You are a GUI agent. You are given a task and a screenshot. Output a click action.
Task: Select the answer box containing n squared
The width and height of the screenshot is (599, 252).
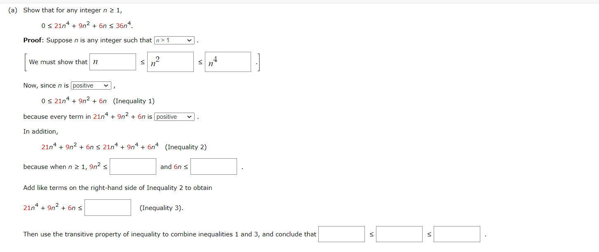(x=170, y=61)
